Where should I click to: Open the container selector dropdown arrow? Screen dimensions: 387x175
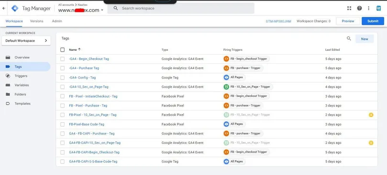pyautogui.click(x=102, y=10)
